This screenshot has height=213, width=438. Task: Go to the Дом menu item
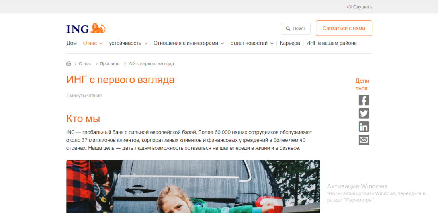[x=72, y=43]
